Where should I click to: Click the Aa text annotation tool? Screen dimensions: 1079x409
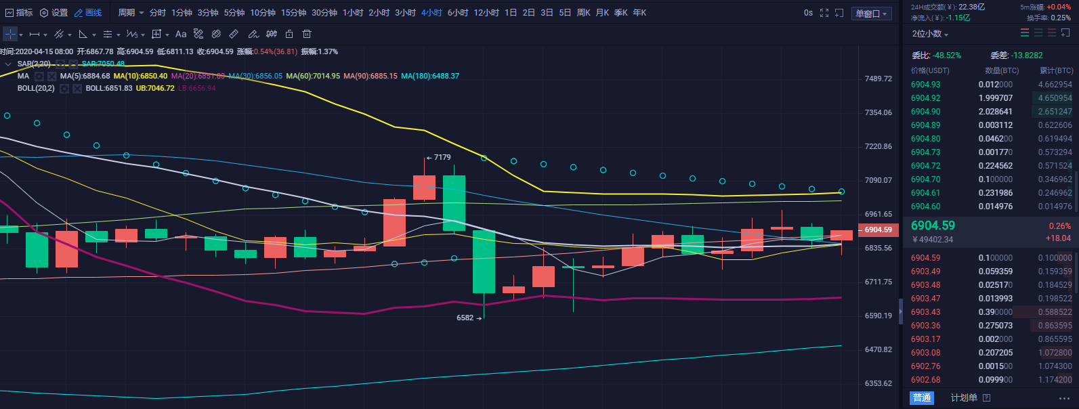pos(181,34)
